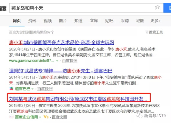This screenshot has height=123, width=171.
Task: Expand dropdown next to 道客巴巴 source
Action: point(32,89)
